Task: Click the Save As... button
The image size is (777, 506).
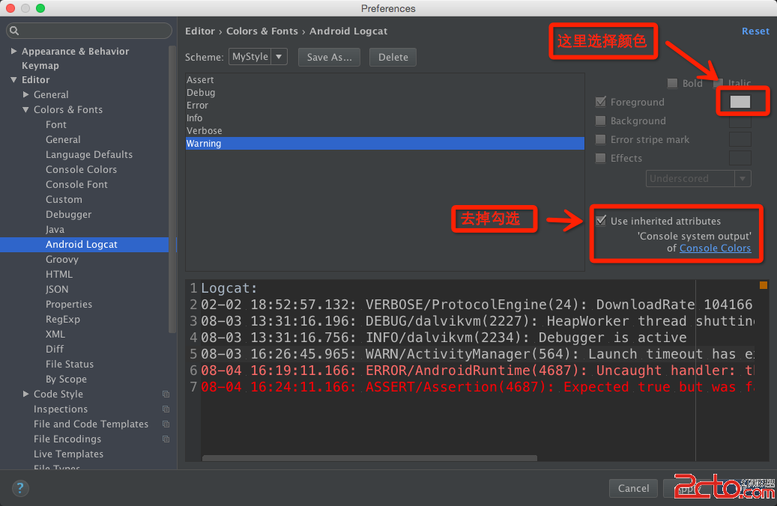Action: [x=329, y=57]
